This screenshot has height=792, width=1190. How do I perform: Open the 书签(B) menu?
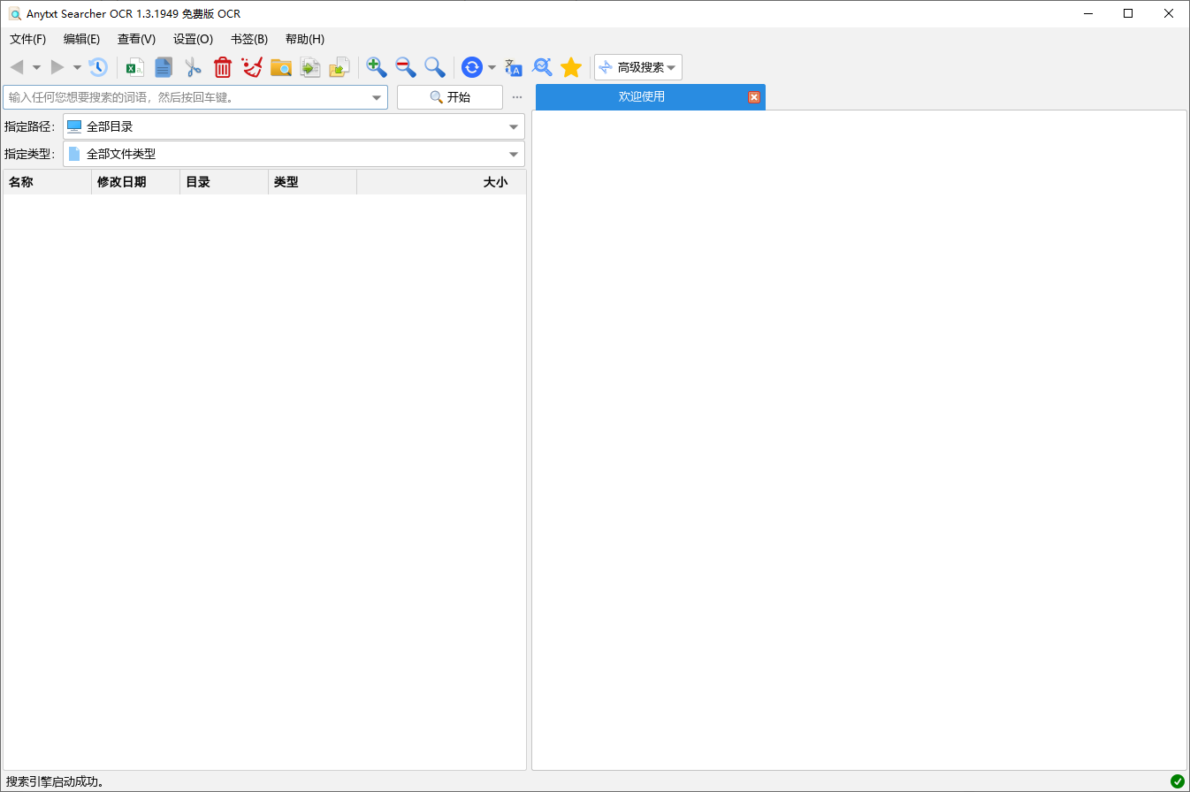coord(248,39)
